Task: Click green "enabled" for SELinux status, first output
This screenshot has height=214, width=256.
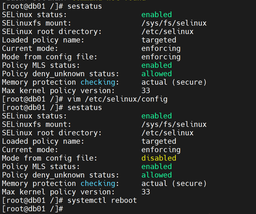Action: (x=157, y=14)
